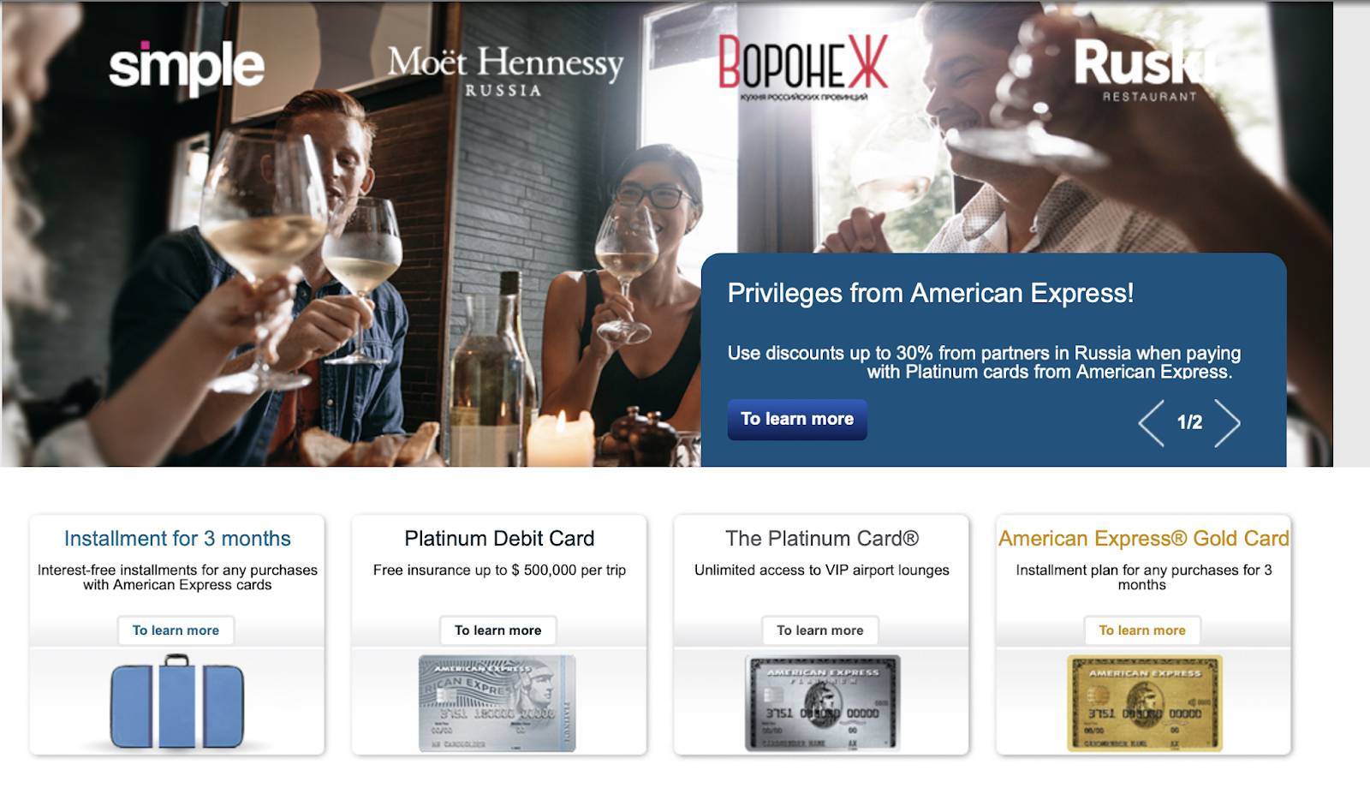Click the blue suitcase icon
Image resolution: width=1370 pixels, height=788 pixels.
177,701
